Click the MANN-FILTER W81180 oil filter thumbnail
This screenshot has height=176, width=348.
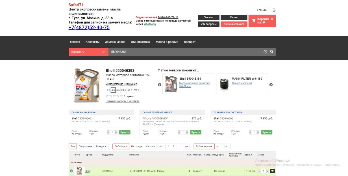click(x=224, y=84)
